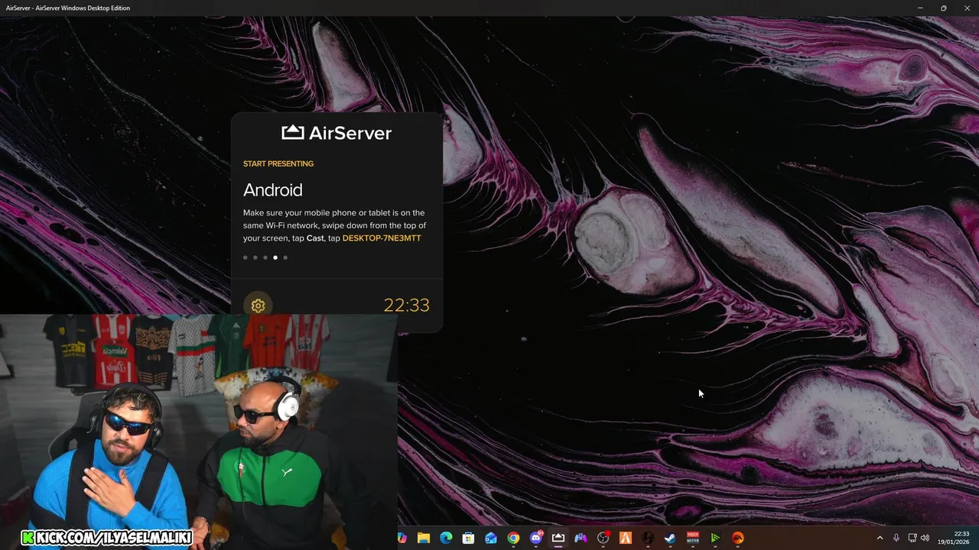This screenshot has height=550, width=979.
Task: Open OBS Studio from taskbar
Action: click(603, 539)
